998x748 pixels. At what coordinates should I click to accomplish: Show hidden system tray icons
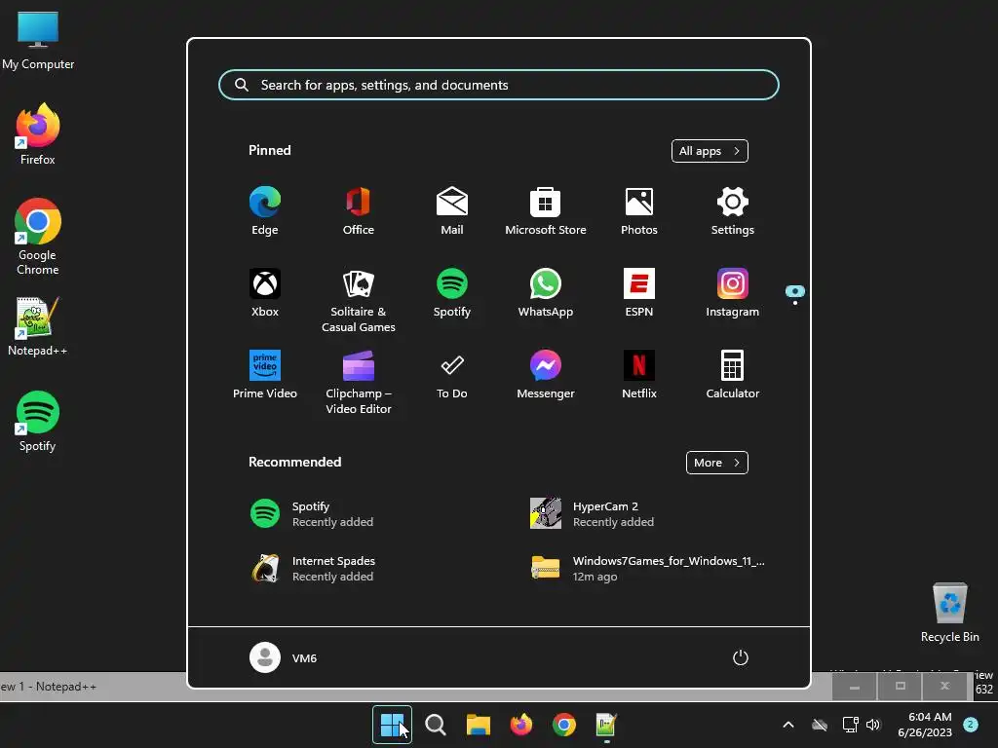click(787, 725)
